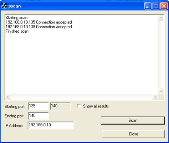Image resolution: width=169 pixels, height=143 pixels.
Task: Click the 'Ending port' label
Action: point(14,116)
